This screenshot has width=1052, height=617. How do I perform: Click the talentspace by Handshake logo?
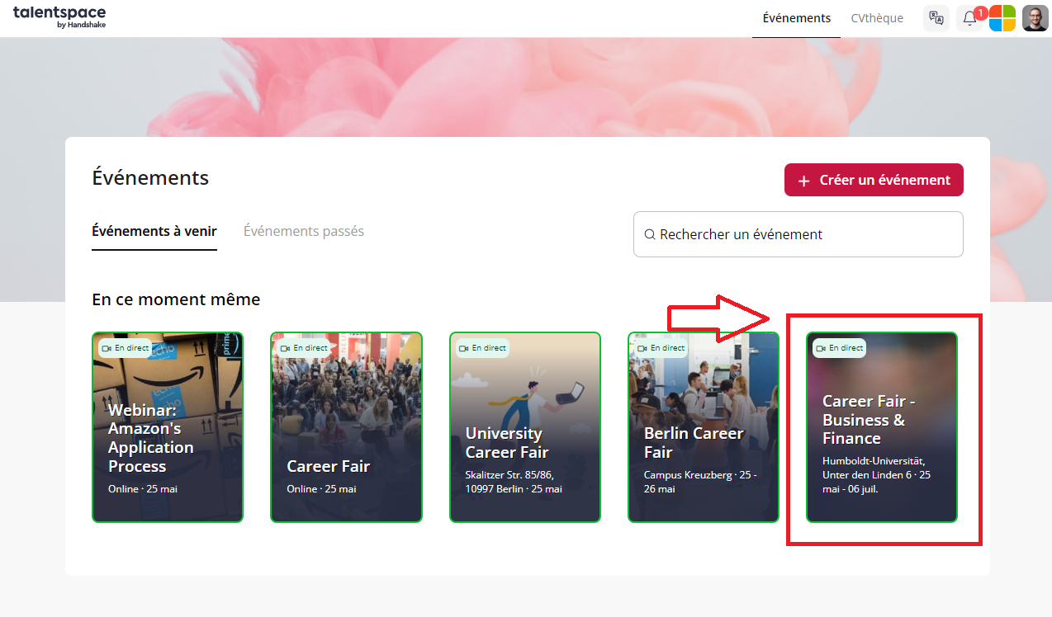(59, 17)
